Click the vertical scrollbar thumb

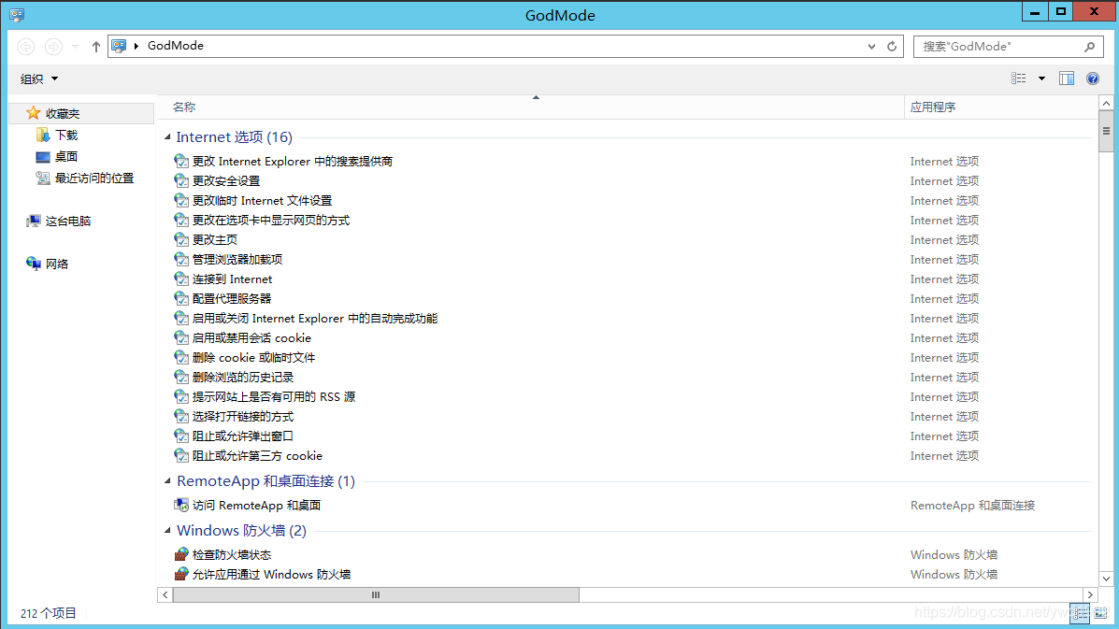point(1106,131)
